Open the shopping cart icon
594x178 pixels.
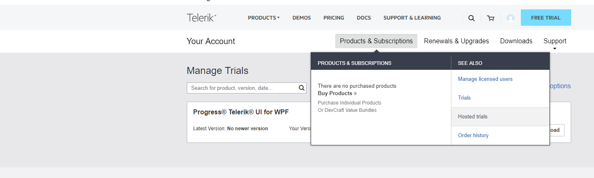point(491,18)
